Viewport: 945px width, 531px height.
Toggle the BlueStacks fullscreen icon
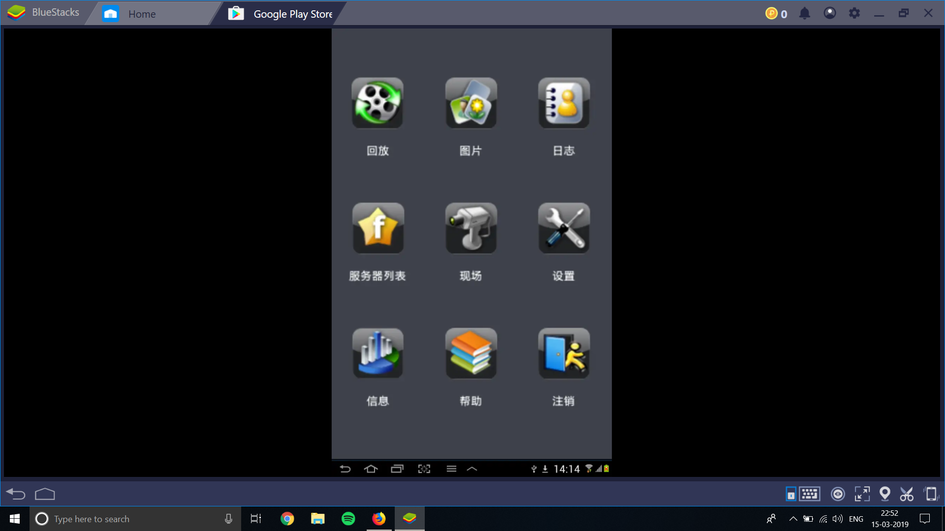862,494
